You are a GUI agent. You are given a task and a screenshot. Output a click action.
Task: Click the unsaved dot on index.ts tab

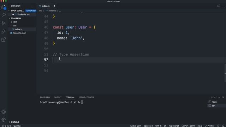coord(54,6)
